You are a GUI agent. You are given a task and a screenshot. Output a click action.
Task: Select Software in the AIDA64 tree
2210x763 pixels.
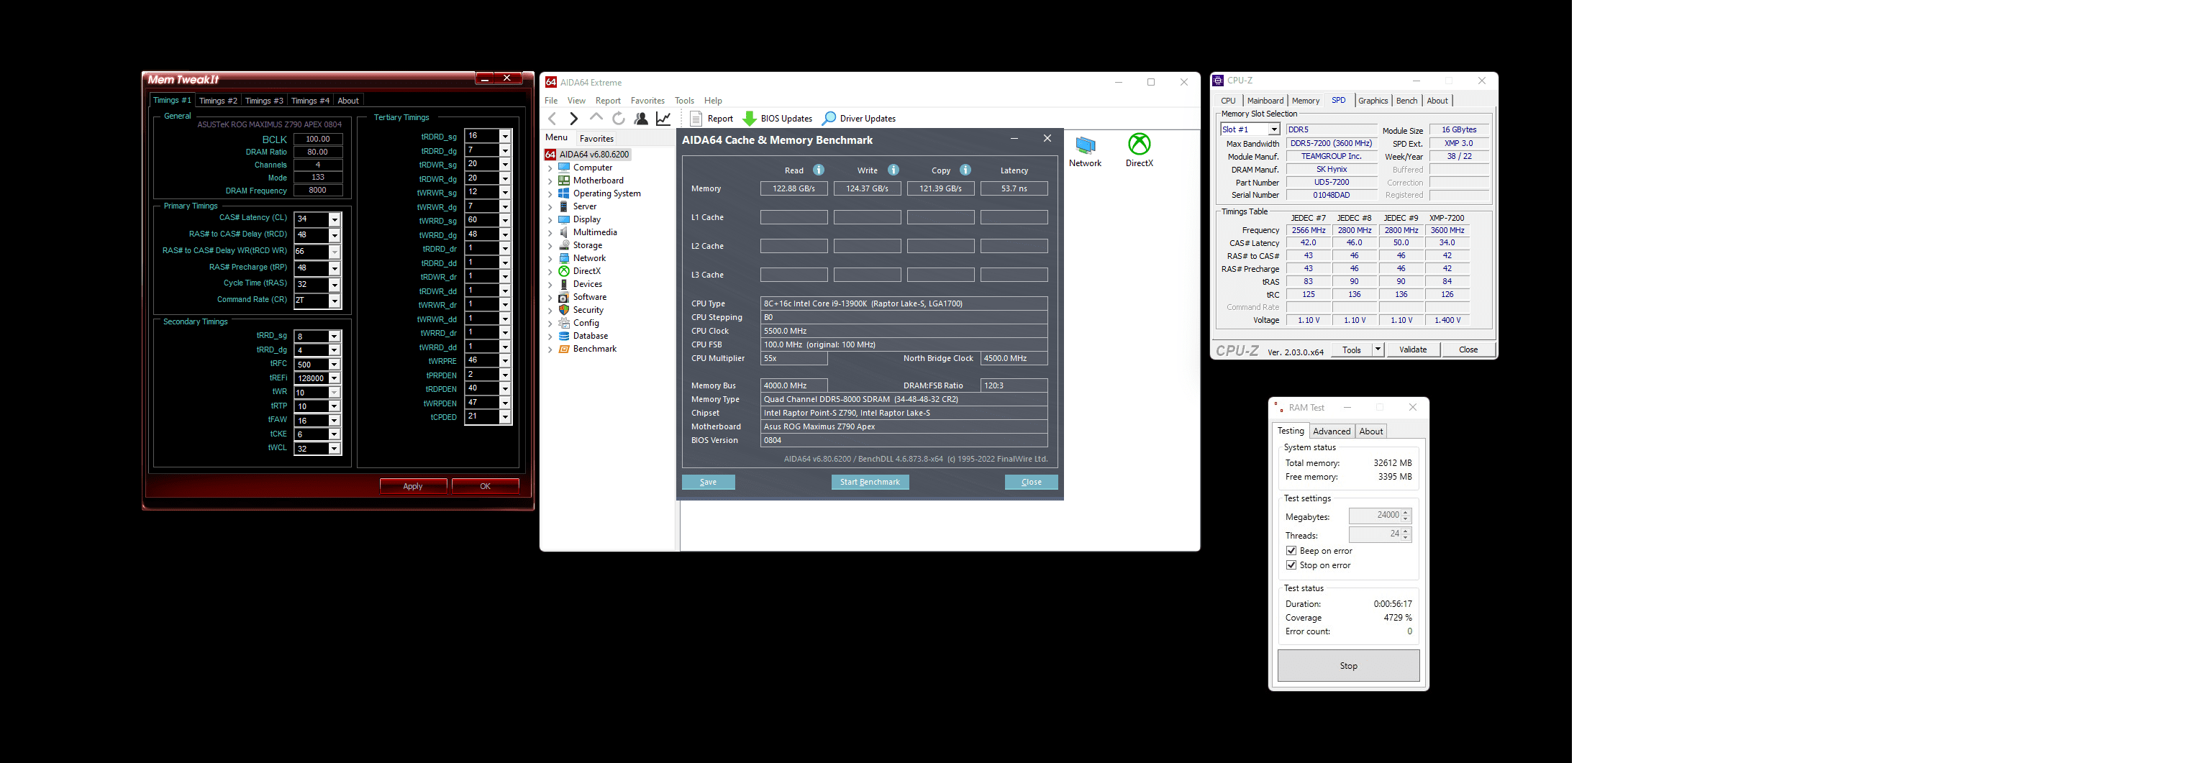click(x=589, y=296)
